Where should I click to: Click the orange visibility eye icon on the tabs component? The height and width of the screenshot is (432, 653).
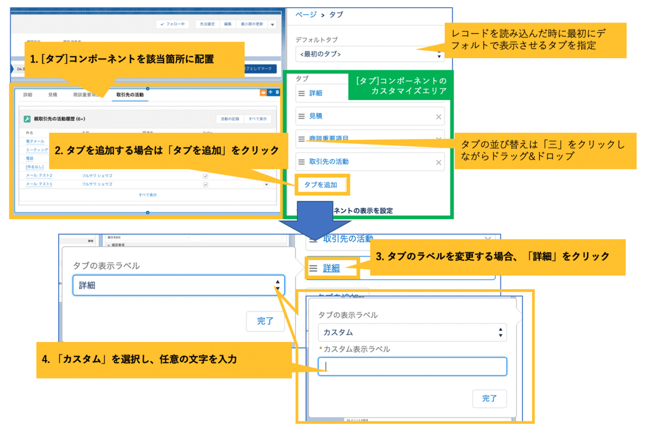click(x=263, y=92)
